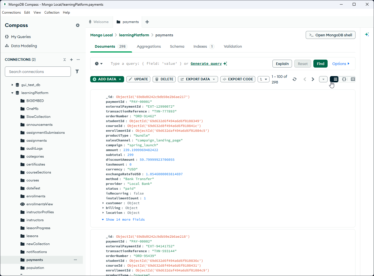374x276 pixels.
Task: Open the documents per page dropdown
Action: 264,79
